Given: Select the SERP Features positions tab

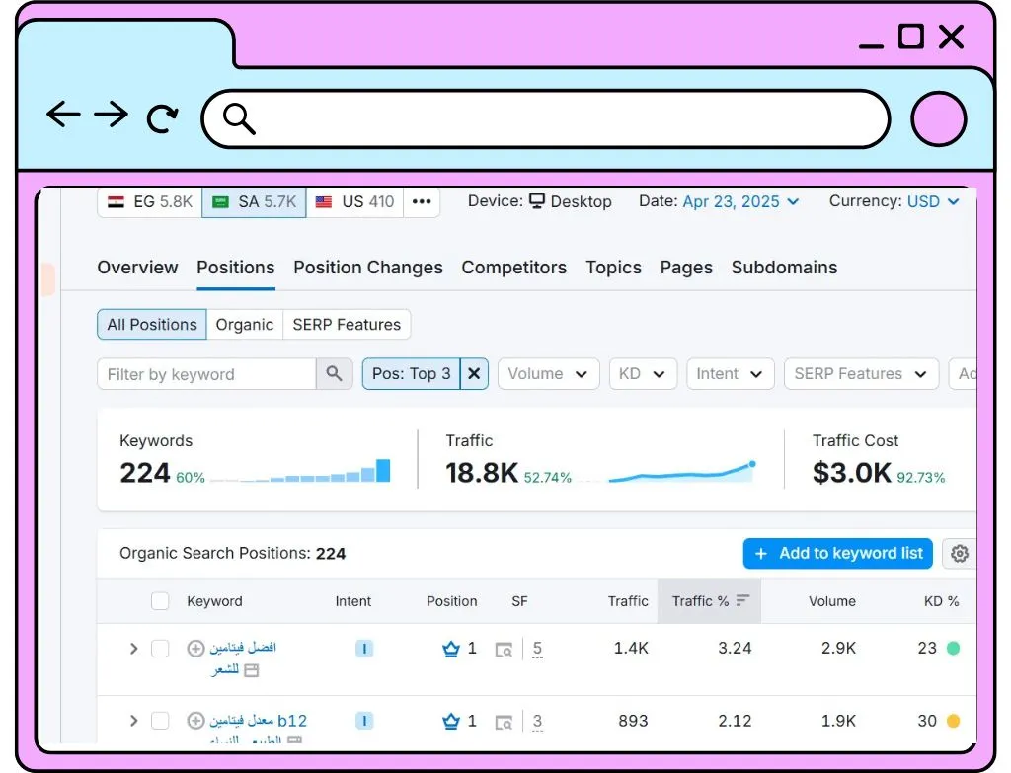Looking at the screenshot, I should pos(347,324).
